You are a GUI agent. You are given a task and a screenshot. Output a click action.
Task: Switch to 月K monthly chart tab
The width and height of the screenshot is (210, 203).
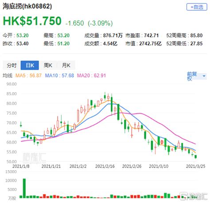point(66,65)
